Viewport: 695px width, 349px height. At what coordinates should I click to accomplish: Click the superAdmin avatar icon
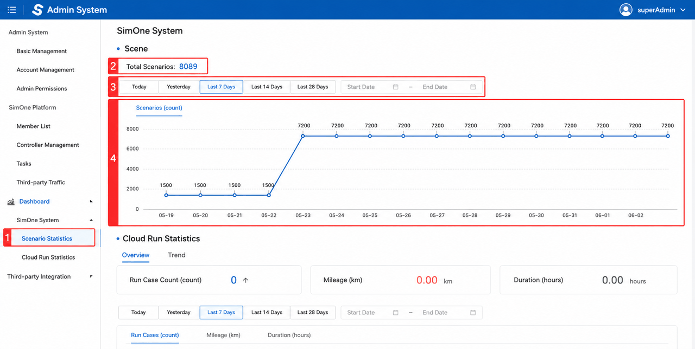coord(626,10)
